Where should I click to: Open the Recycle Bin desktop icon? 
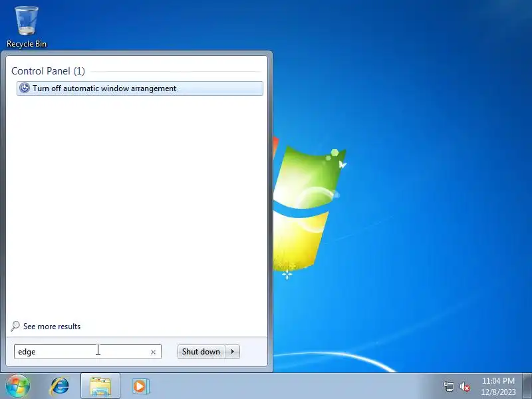coord(27,27)
